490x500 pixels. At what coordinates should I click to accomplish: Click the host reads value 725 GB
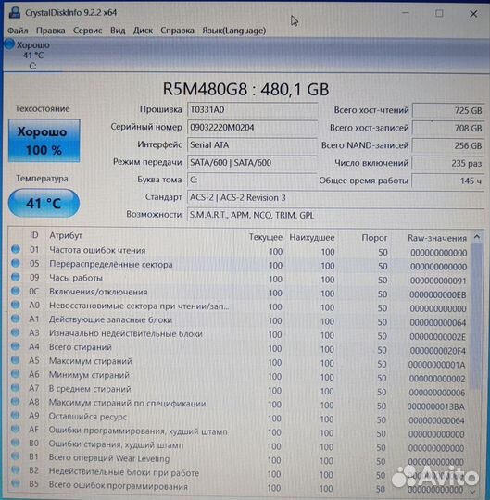pyautogui.click(x=448, y=111)
